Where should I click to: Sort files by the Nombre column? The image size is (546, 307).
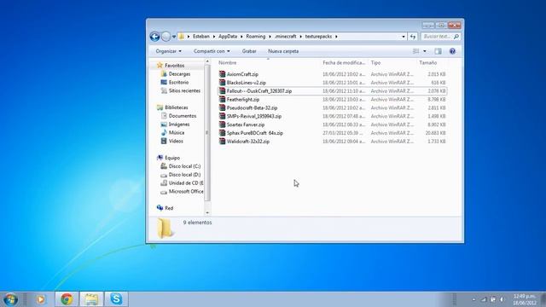(x=228, y=62)
